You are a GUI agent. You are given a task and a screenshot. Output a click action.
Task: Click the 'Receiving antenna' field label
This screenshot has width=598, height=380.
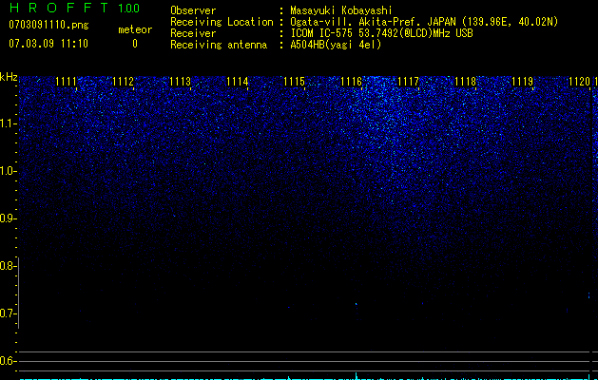click(219, 45)
